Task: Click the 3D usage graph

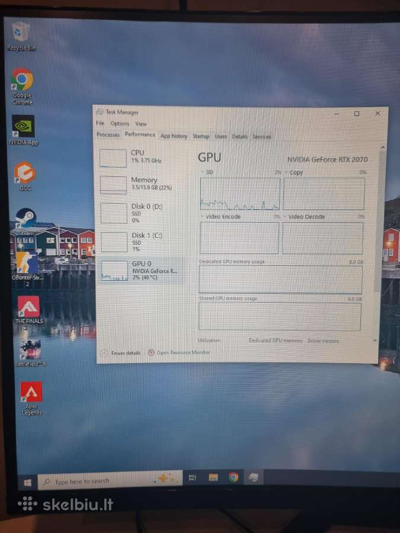Action: [240, 194]
